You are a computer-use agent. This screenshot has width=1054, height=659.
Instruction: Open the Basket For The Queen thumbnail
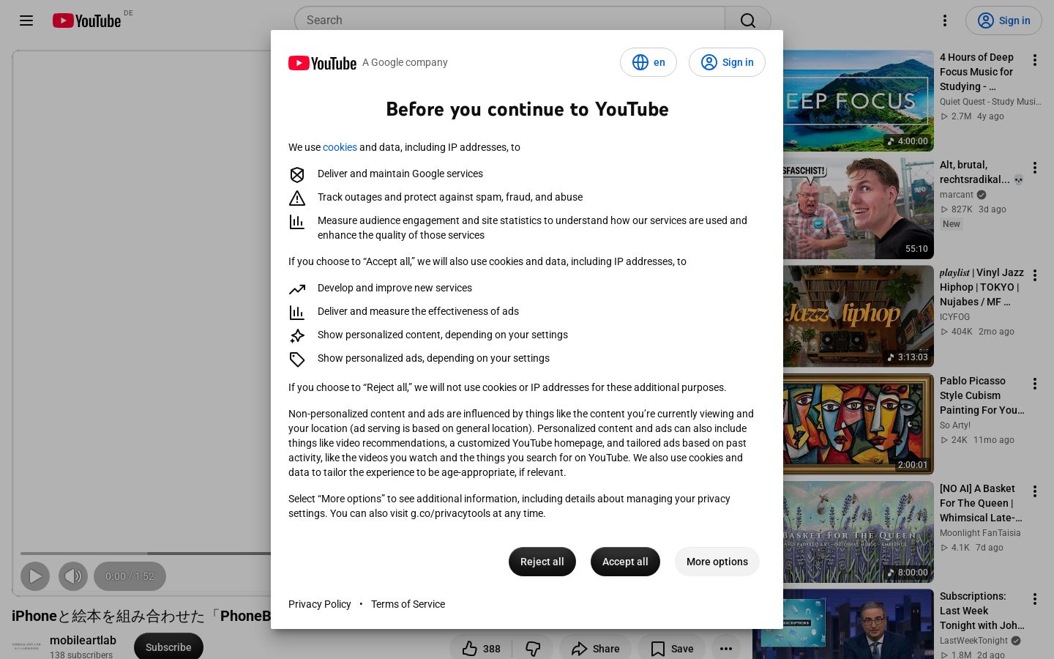859,532
